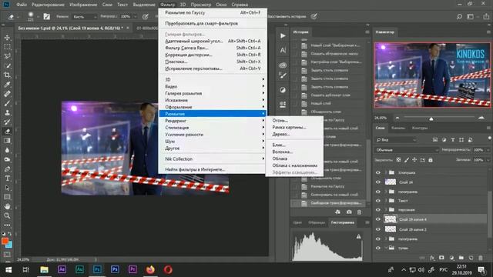Select the Hand tool
493x277 pixels.
point(7,206)
